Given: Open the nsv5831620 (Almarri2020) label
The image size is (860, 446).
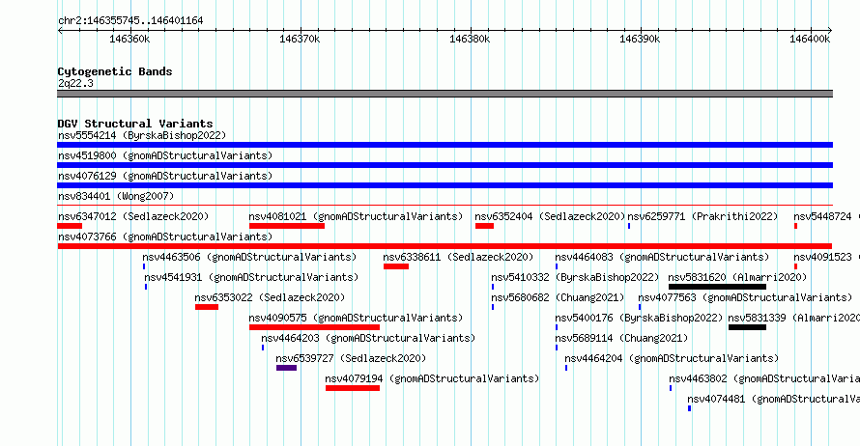Looking at the screenshot, I should click(x=737, y=277).
